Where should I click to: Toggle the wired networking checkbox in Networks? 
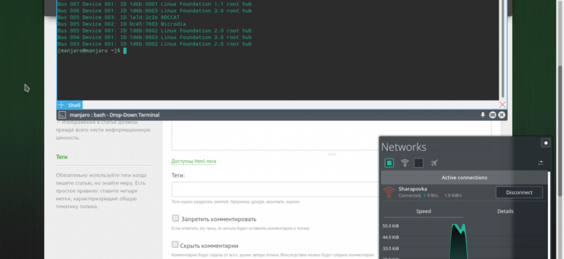tap(389, 163)
